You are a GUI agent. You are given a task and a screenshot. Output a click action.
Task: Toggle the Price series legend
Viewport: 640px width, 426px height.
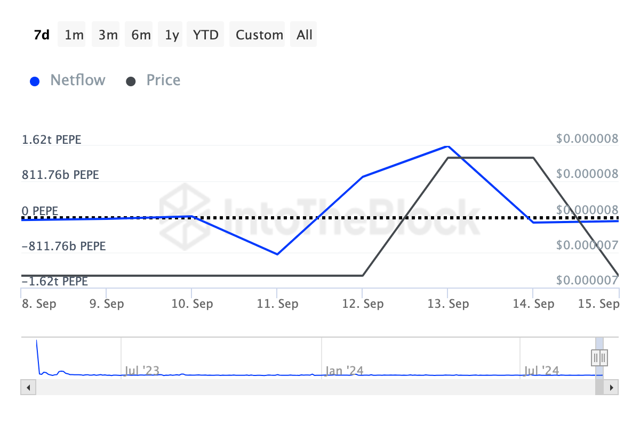tap(163, 80)
